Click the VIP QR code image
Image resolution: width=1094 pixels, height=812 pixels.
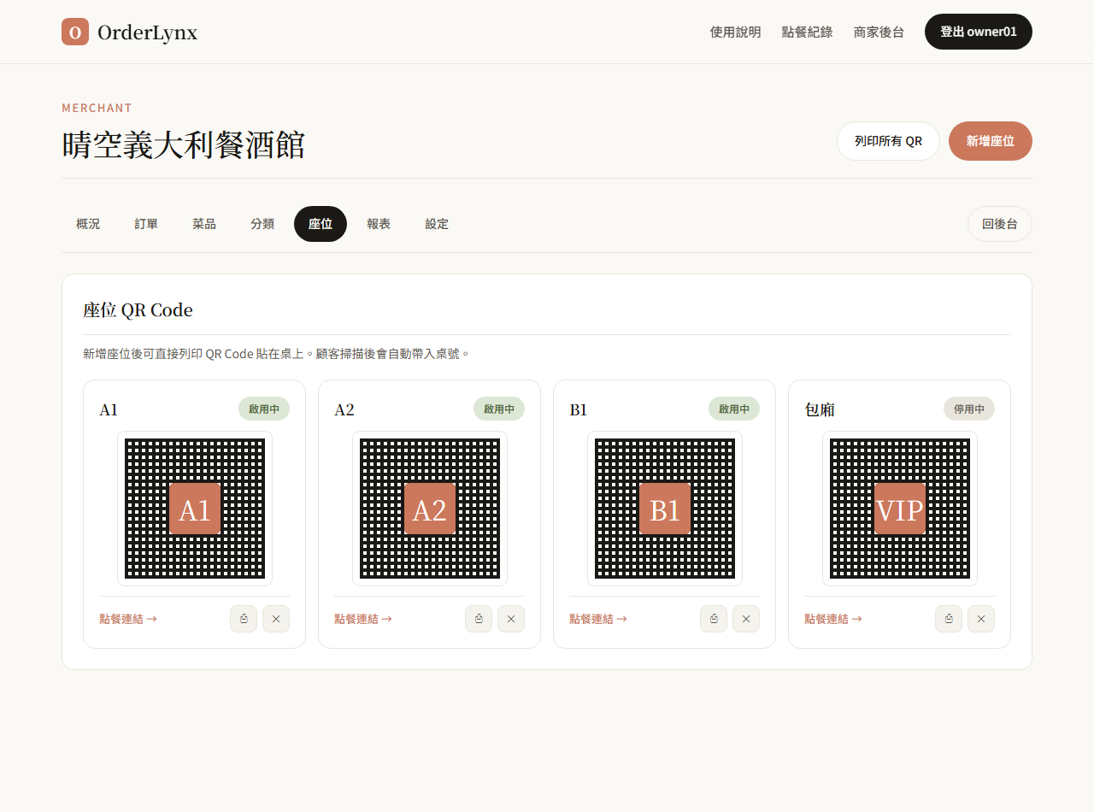900,509
